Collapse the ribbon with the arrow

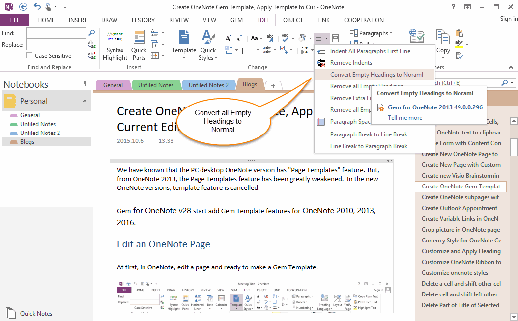[x=511, y=67]
